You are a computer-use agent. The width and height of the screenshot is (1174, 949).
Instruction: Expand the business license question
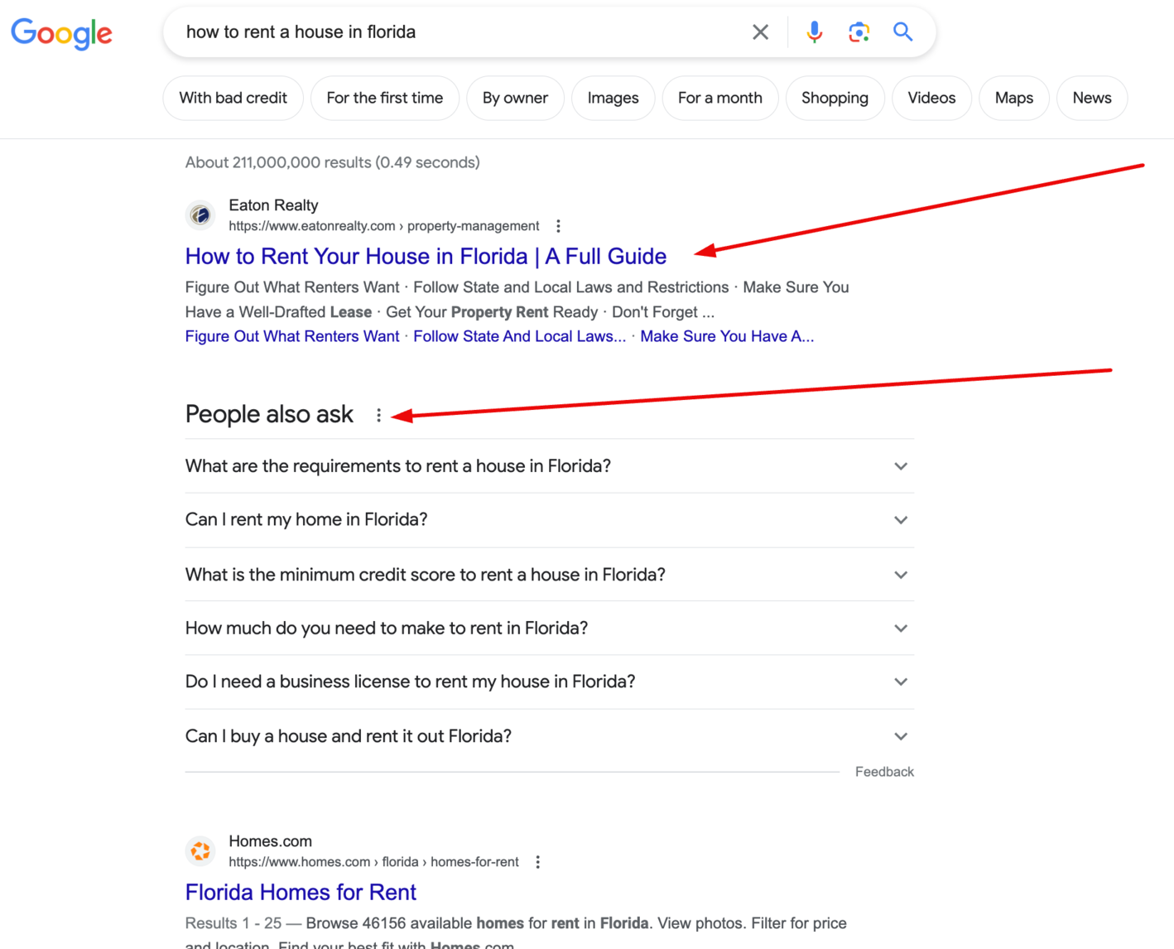[x=901, y=682]
